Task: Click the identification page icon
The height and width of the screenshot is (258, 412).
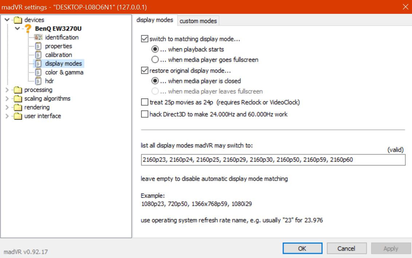Action: tap(38, 37)
